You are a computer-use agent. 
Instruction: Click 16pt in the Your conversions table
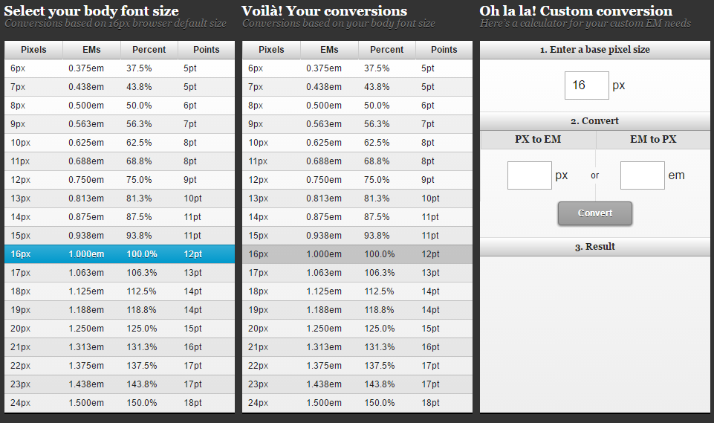click(430, 347)
